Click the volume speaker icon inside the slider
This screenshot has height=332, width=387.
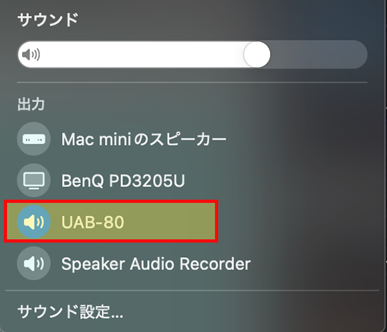pyautogui.click(x=31, y=55)
